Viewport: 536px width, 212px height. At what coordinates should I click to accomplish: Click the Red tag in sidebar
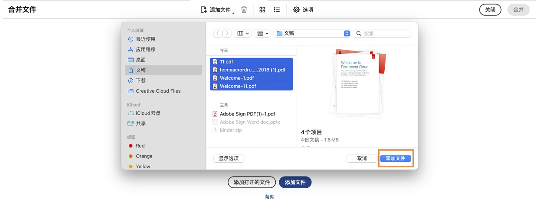140,146
